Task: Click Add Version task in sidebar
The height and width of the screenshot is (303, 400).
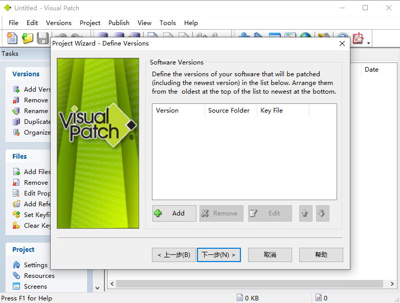Action: [x=32, y=90]
